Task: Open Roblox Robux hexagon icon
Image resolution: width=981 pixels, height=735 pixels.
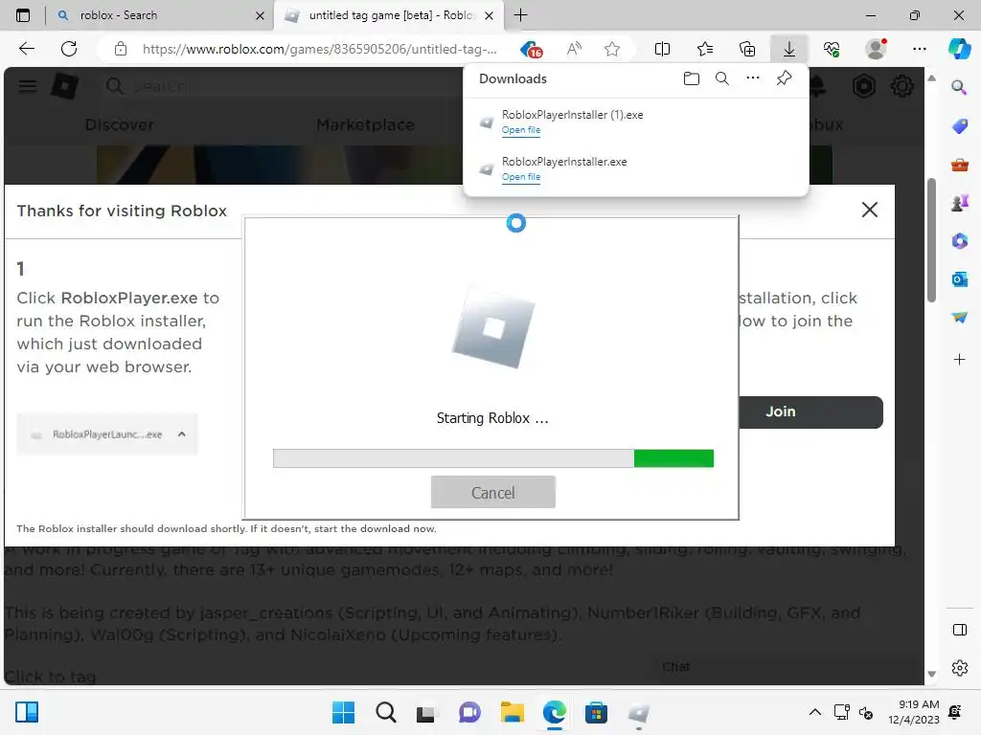Action: 863,85
